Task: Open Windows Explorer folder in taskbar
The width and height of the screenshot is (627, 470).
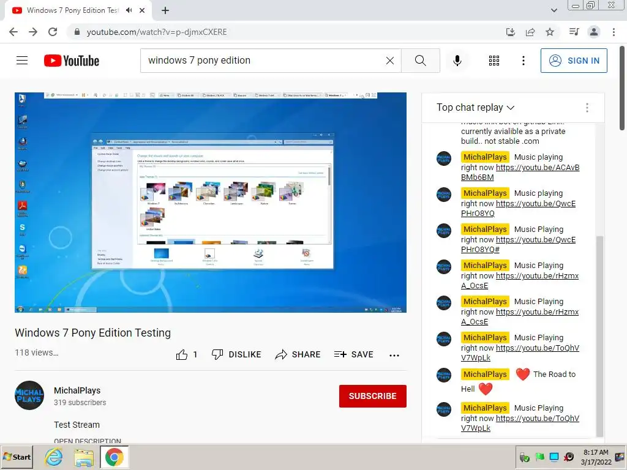Action: tap(83, 458)
